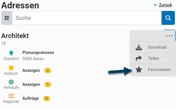The width and height of the screenshot is (176, 109).
Task: Focus the Suche search input field
Action: [x=87, y=18]
